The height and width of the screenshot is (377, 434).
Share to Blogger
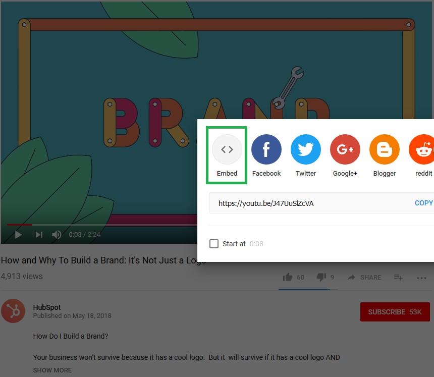click(385, 155)
